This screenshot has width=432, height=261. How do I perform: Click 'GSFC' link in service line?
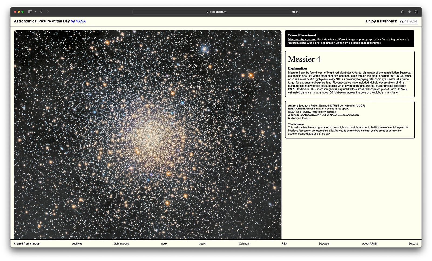(x=325, y=115)
